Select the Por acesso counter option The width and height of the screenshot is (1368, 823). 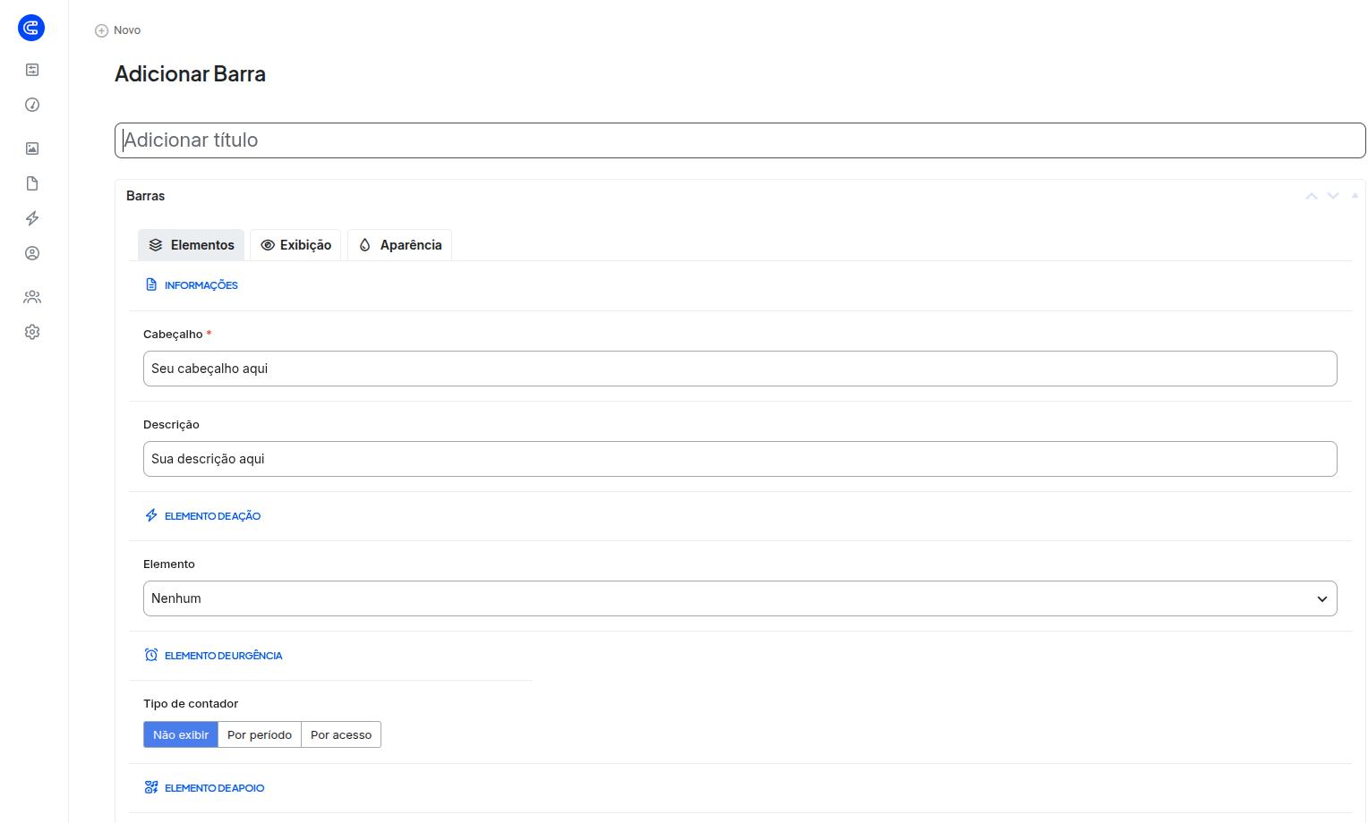341,734
